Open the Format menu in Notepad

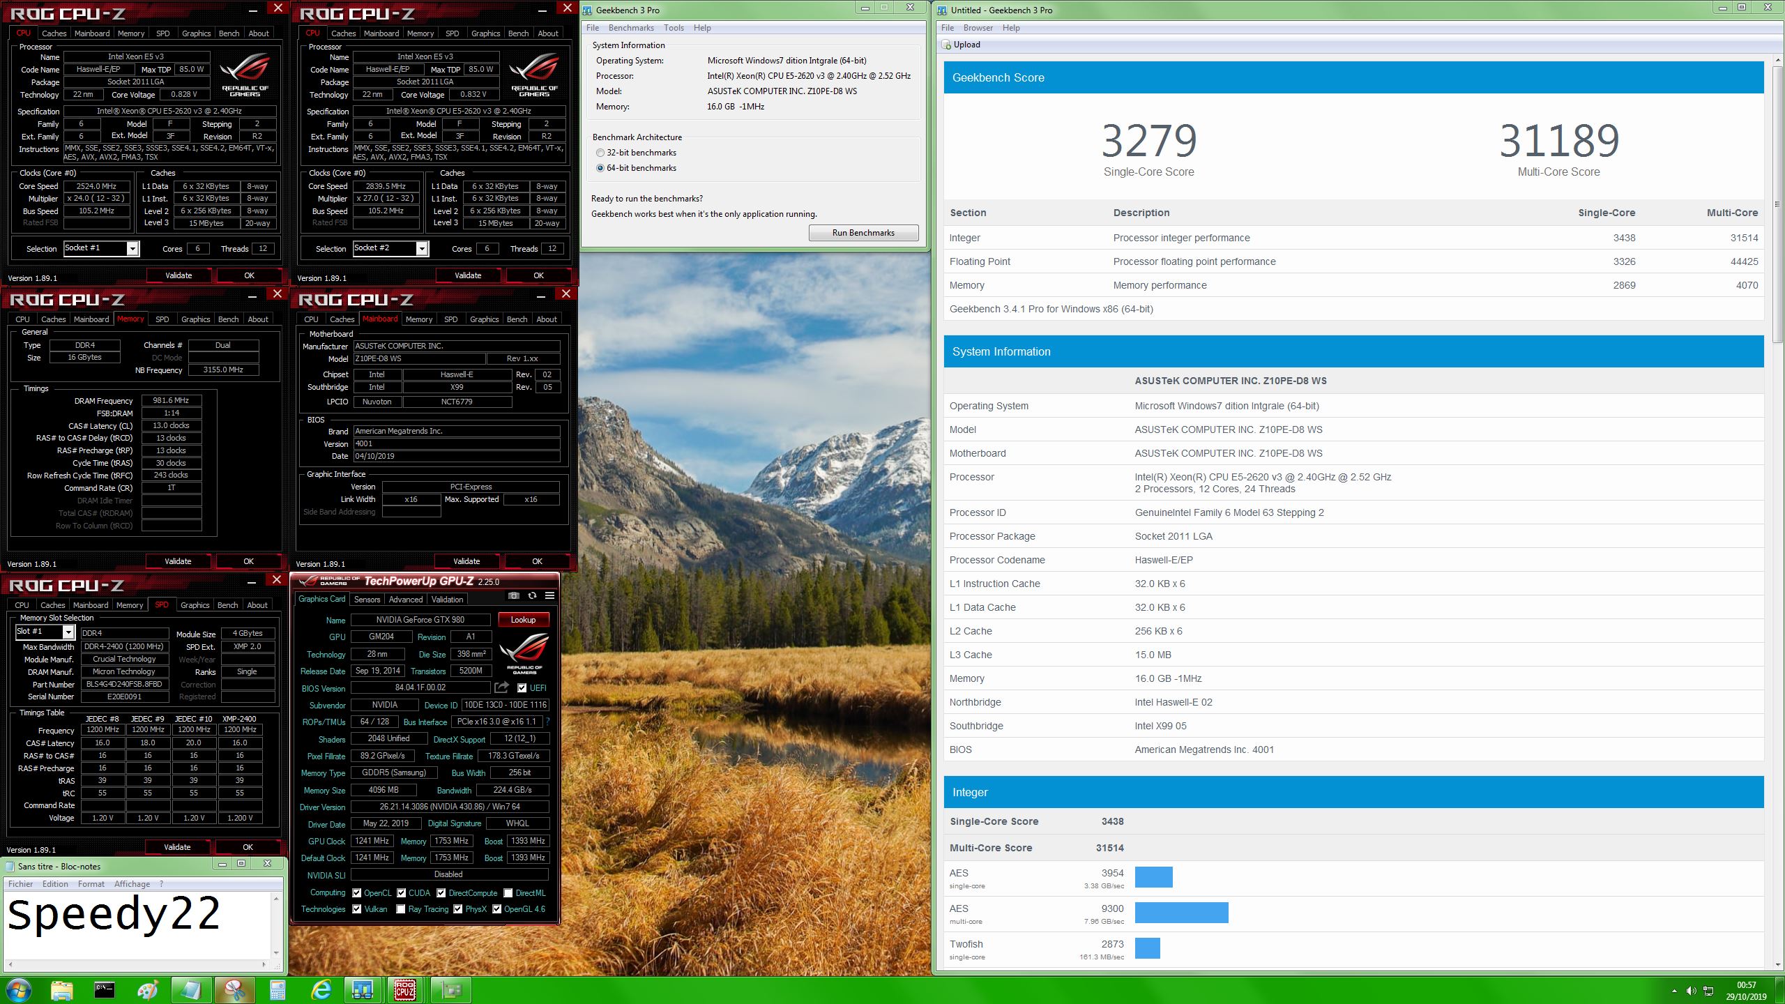(x=91, y=884)
